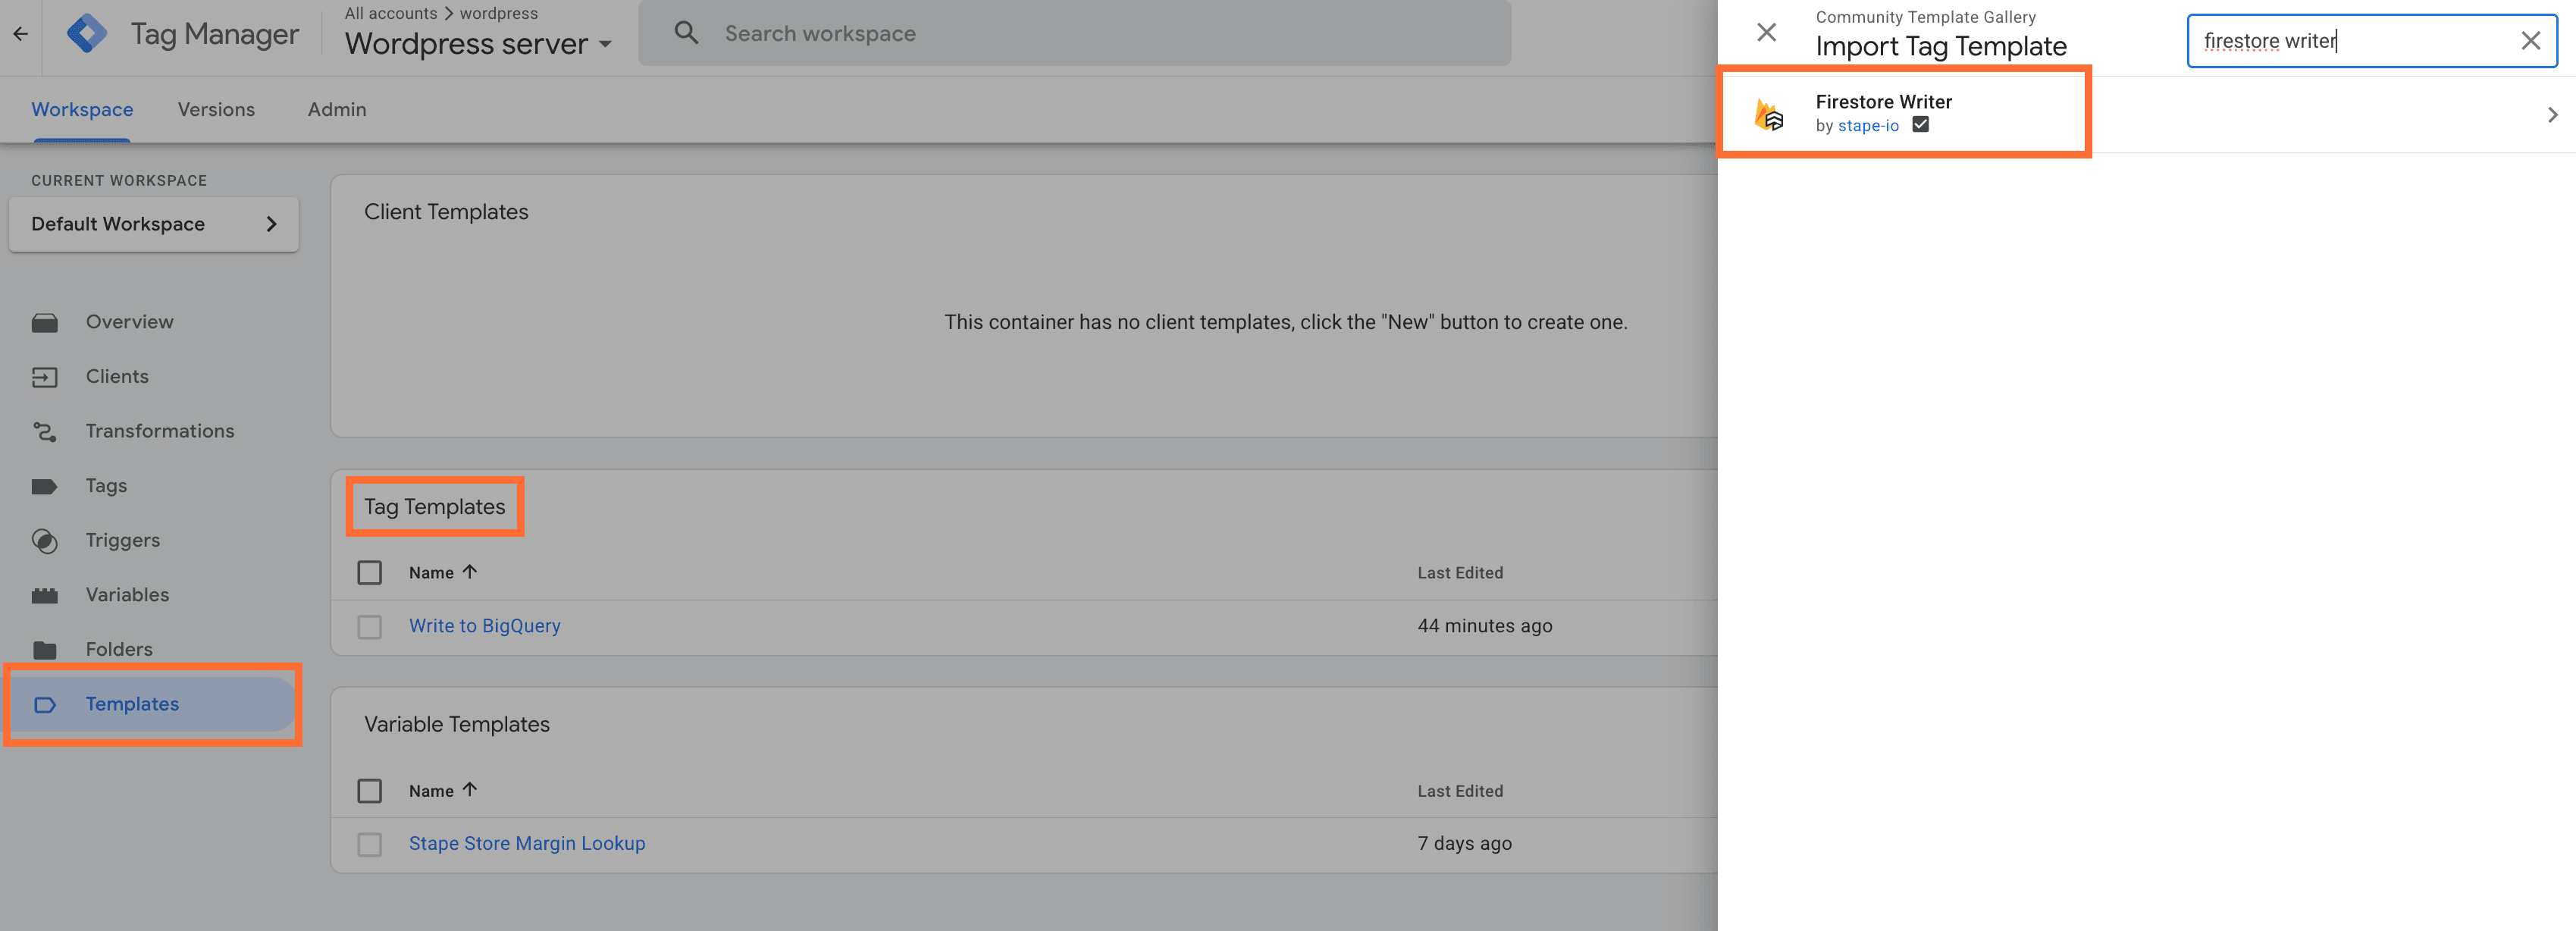2576x931 pixels.
Task: Expand Default Workspace with its chevron
Action: click(271, 224)
